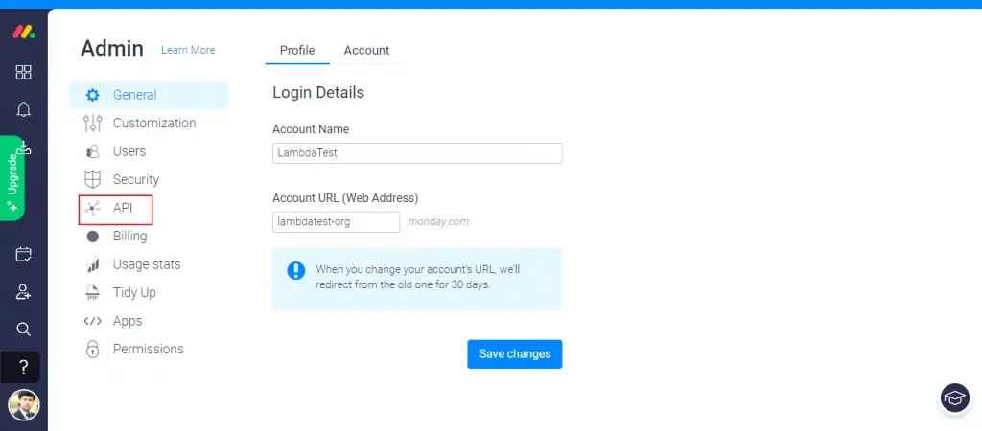This screenshot has height=431, width=982.
Task: Switch to the Account tab
Action: 366,50
